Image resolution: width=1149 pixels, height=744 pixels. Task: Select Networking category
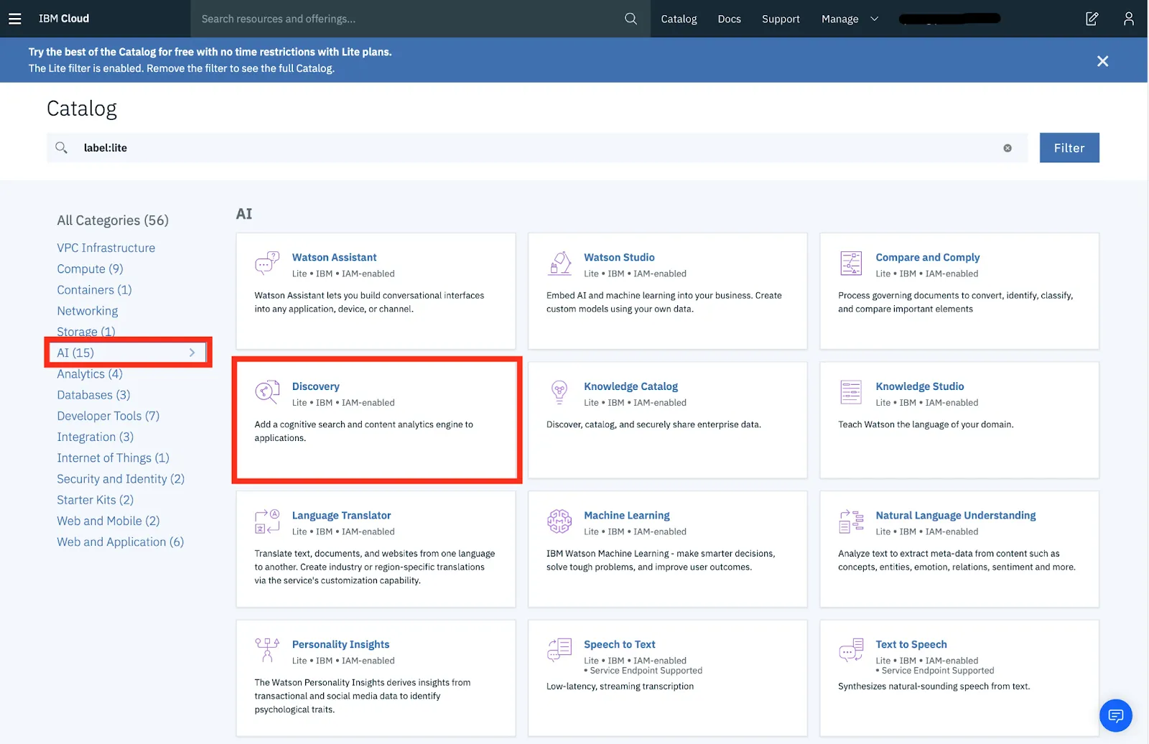click(x=88, y=311)
